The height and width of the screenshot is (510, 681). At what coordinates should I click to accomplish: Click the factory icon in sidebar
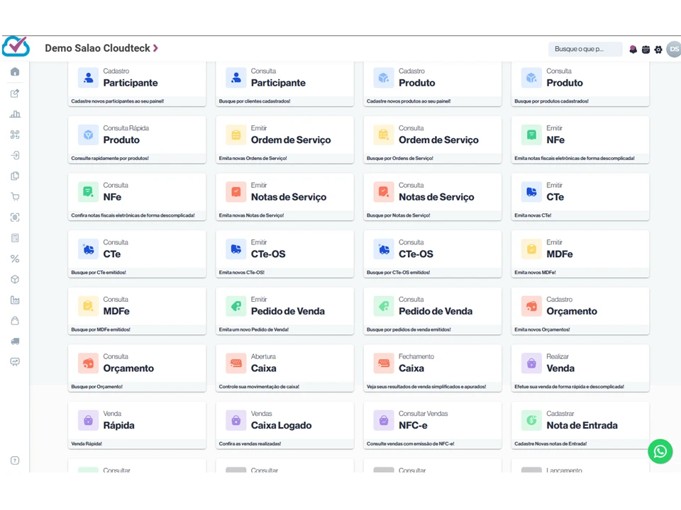click(15, 300)
